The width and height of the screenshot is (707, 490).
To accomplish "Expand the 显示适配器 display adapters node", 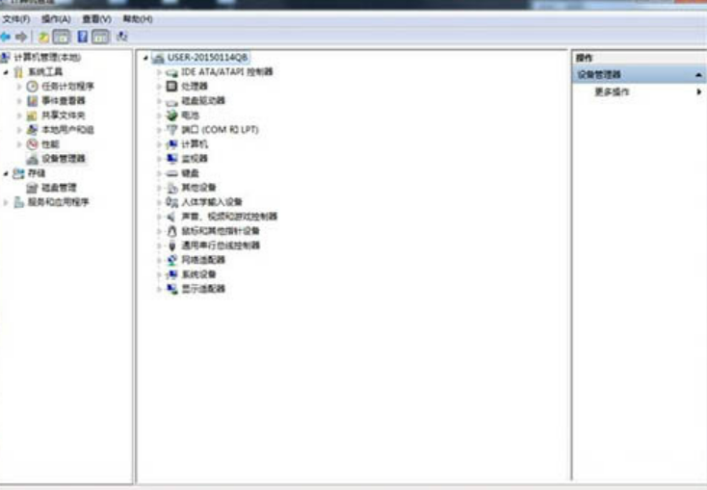I will [x=159, y=289].
